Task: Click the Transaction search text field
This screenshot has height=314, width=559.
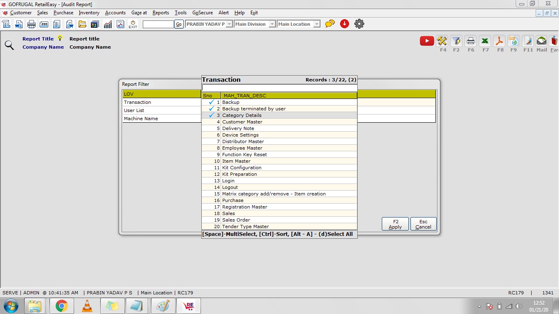Action: (x=279, y=88)
